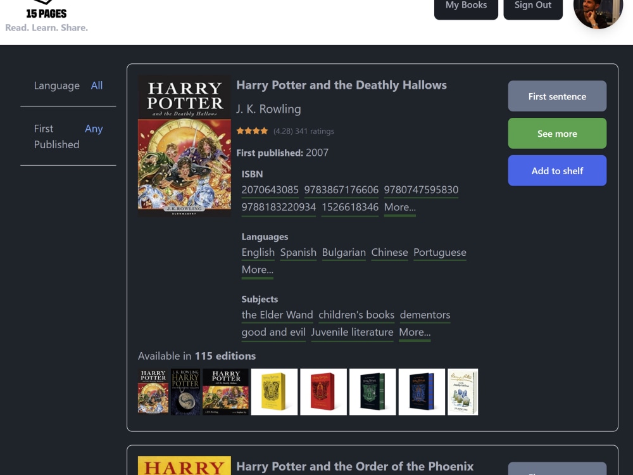Open the Order of the Phoenix cover image
Image resolution: width=633 pixels, height=475 pixels.
point(184,465)
